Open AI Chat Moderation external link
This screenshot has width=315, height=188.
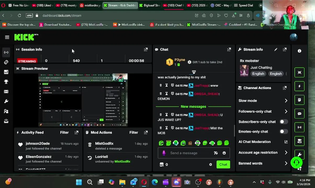286,142
